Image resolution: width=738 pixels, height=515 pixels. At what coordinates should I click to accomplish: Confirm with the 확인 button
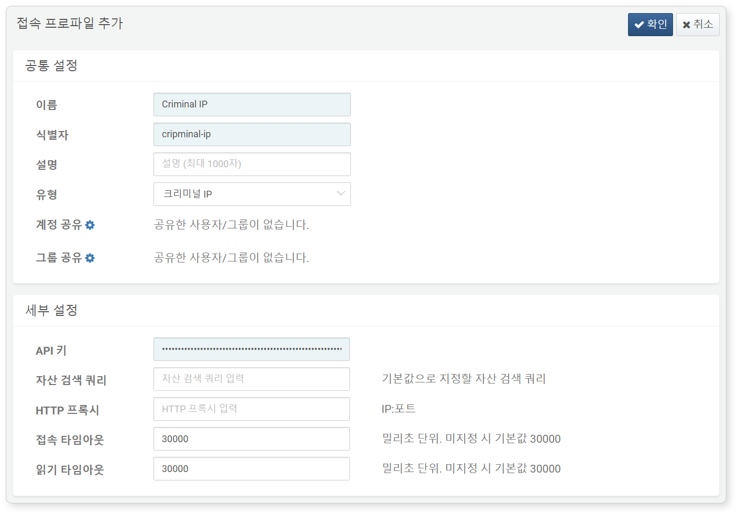650,25
